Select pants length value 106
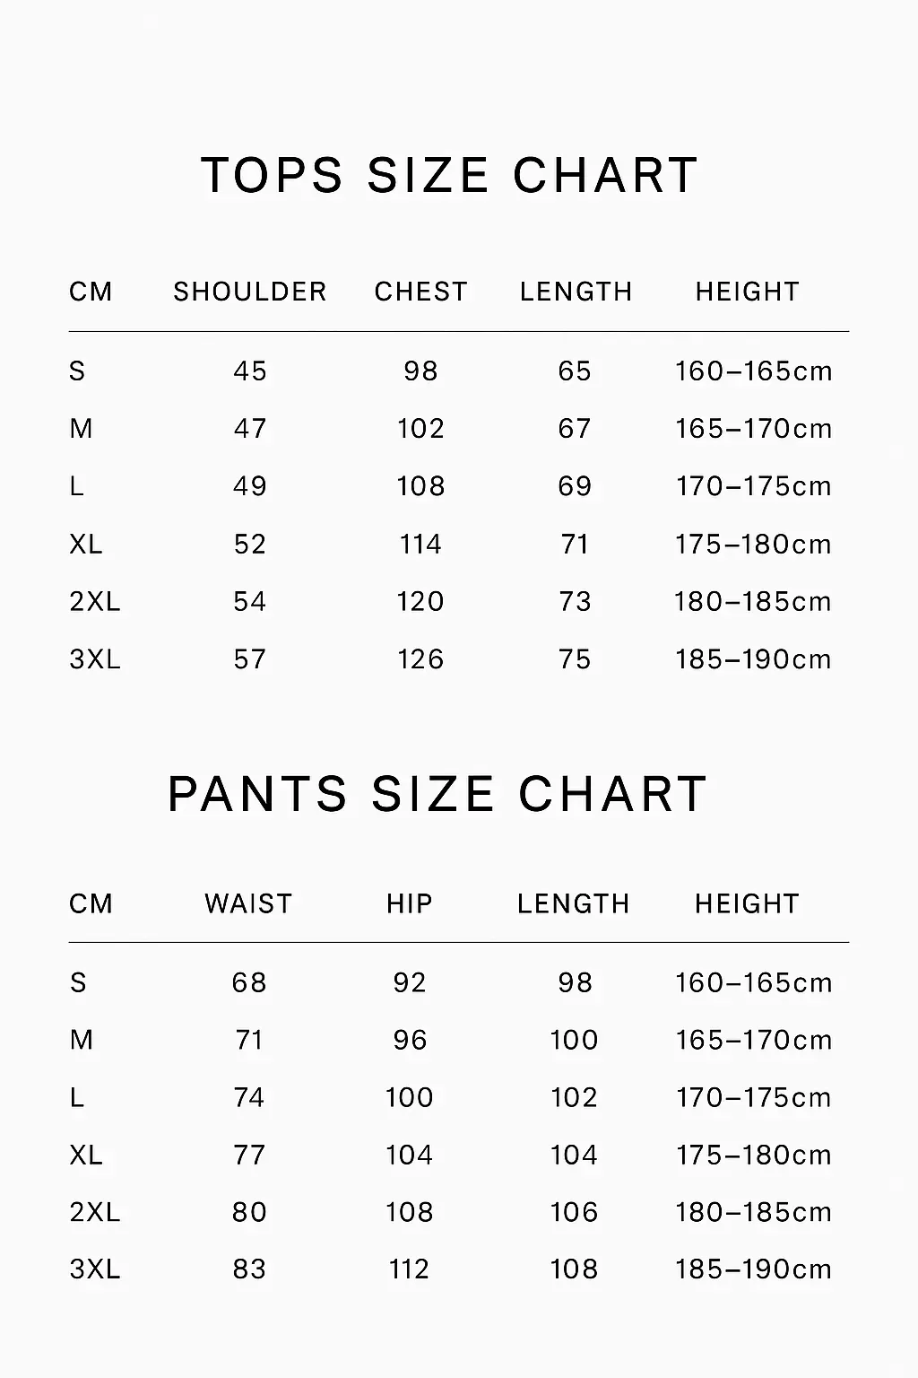The image size is (918, 1378). click(x=574, y=1213)
